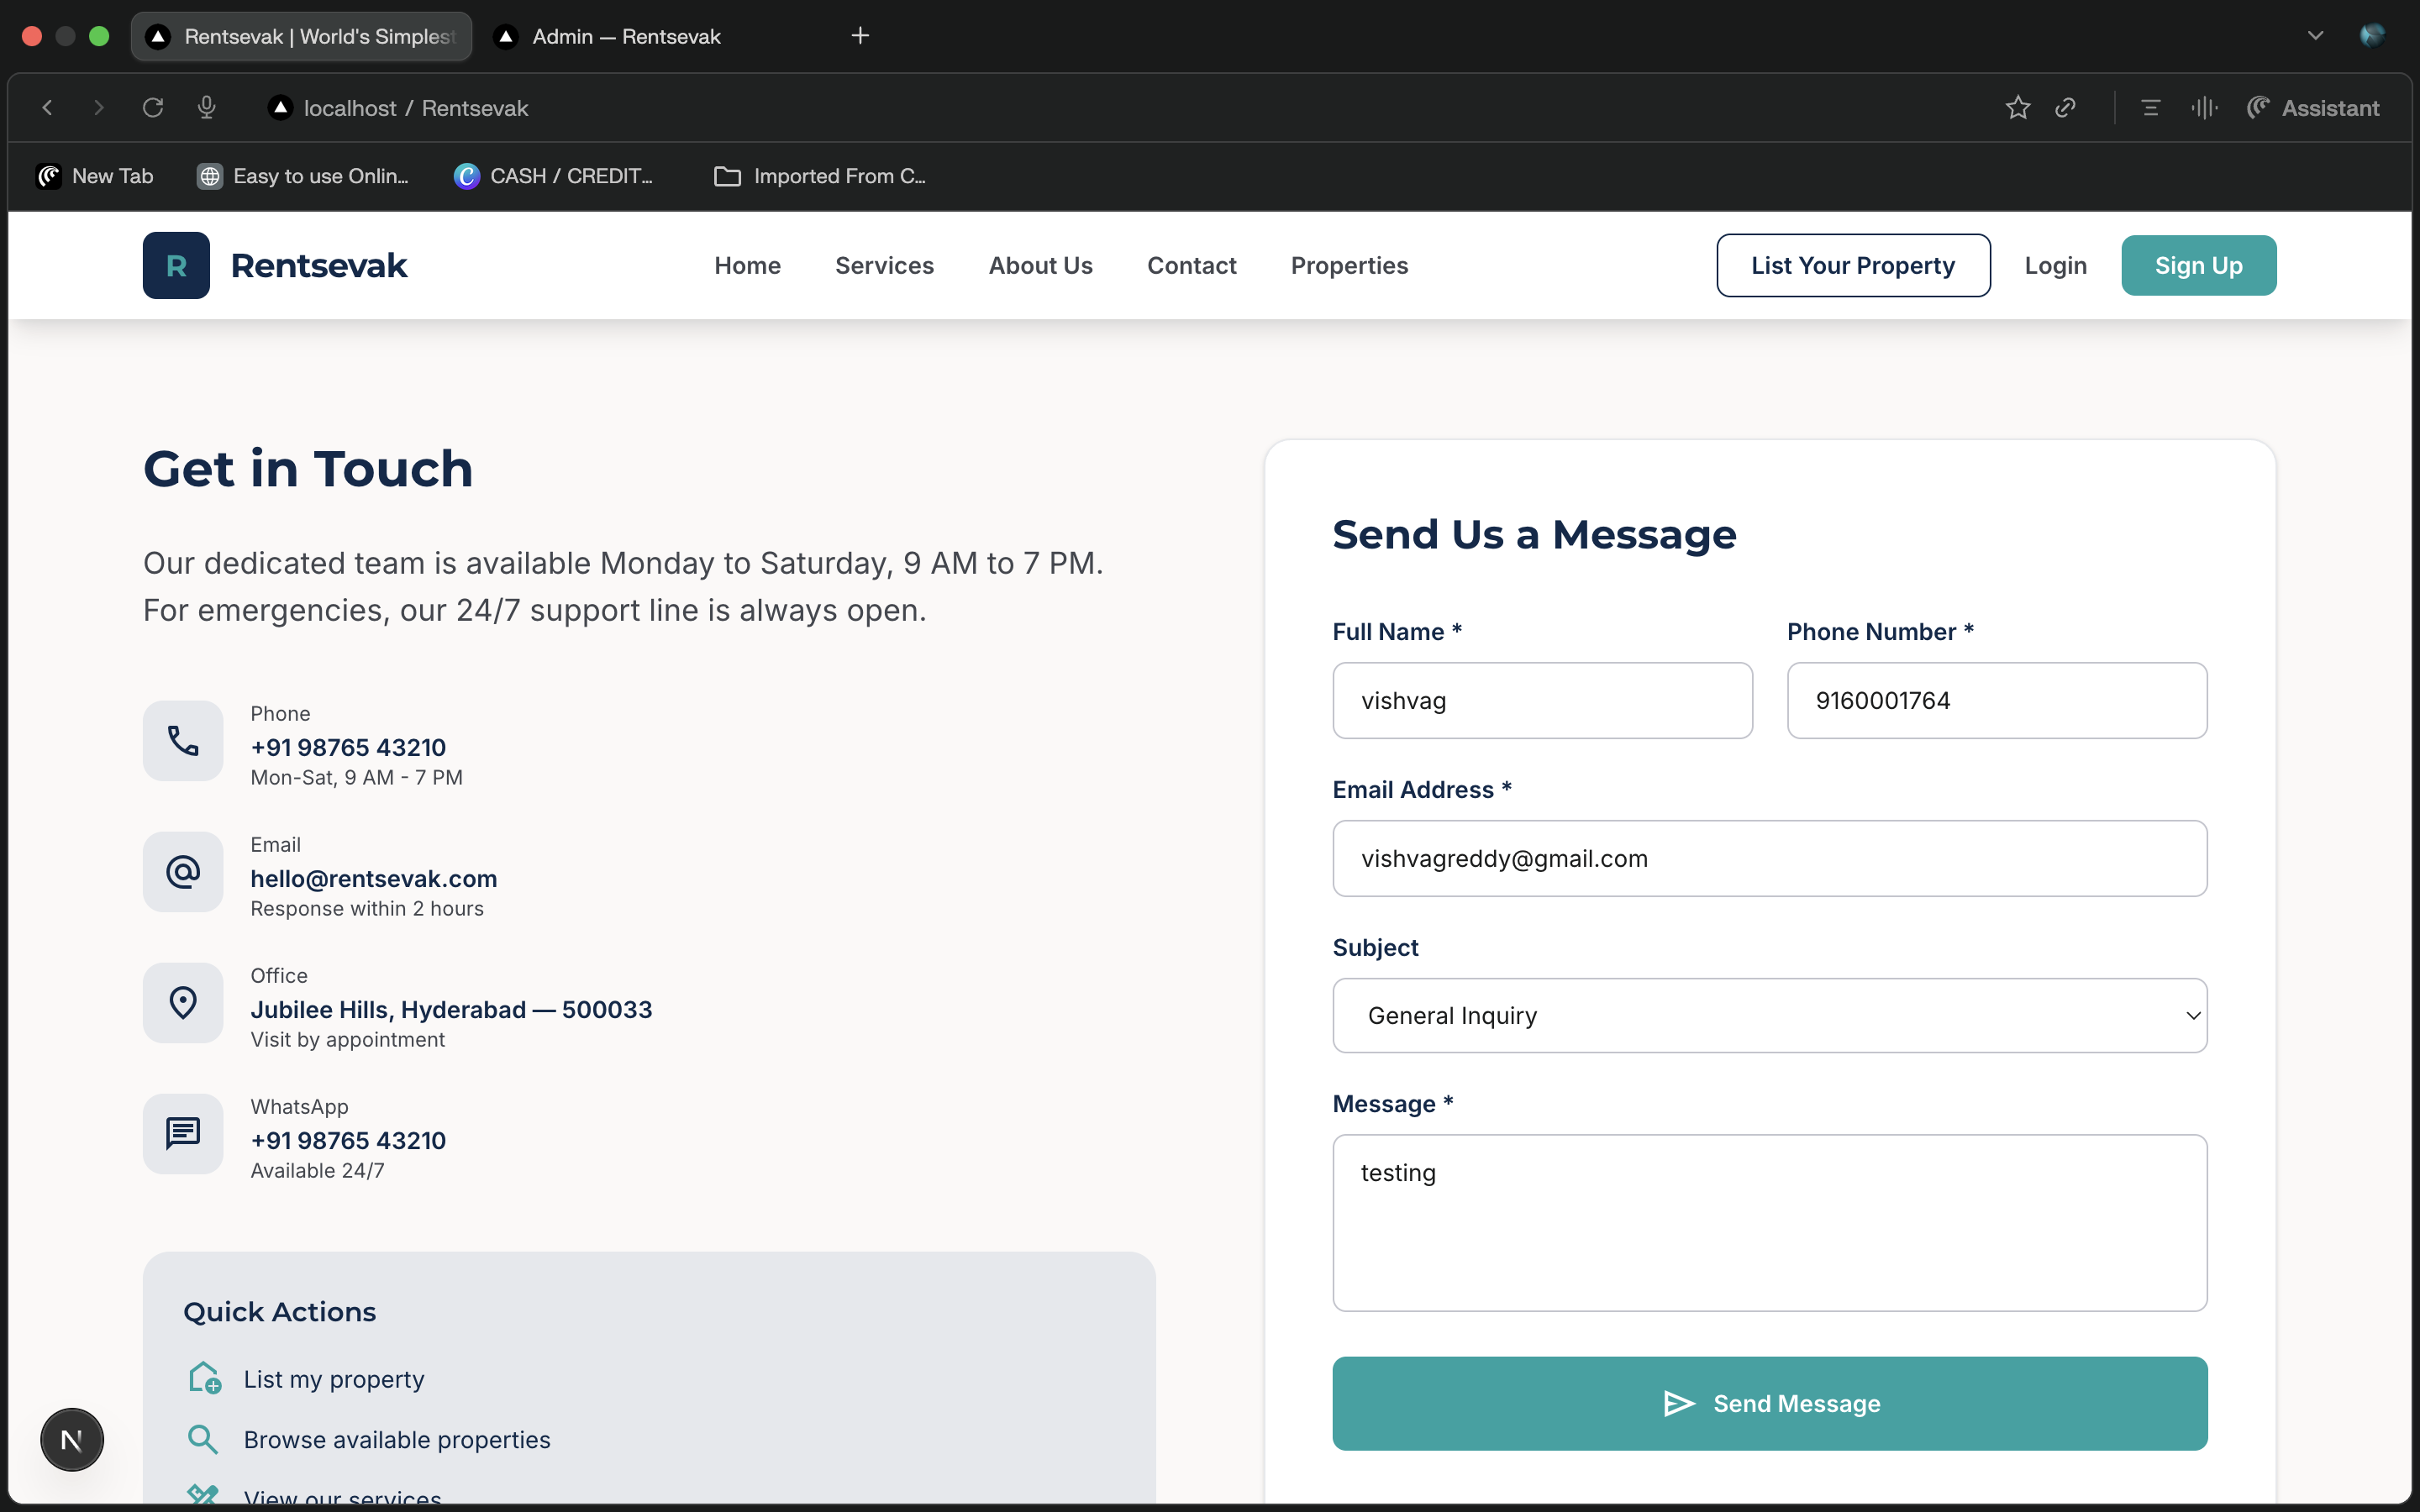Open the reader lines icon in the address bar
This screenshot has height=1512, width=2420.
coord(2151,107)
